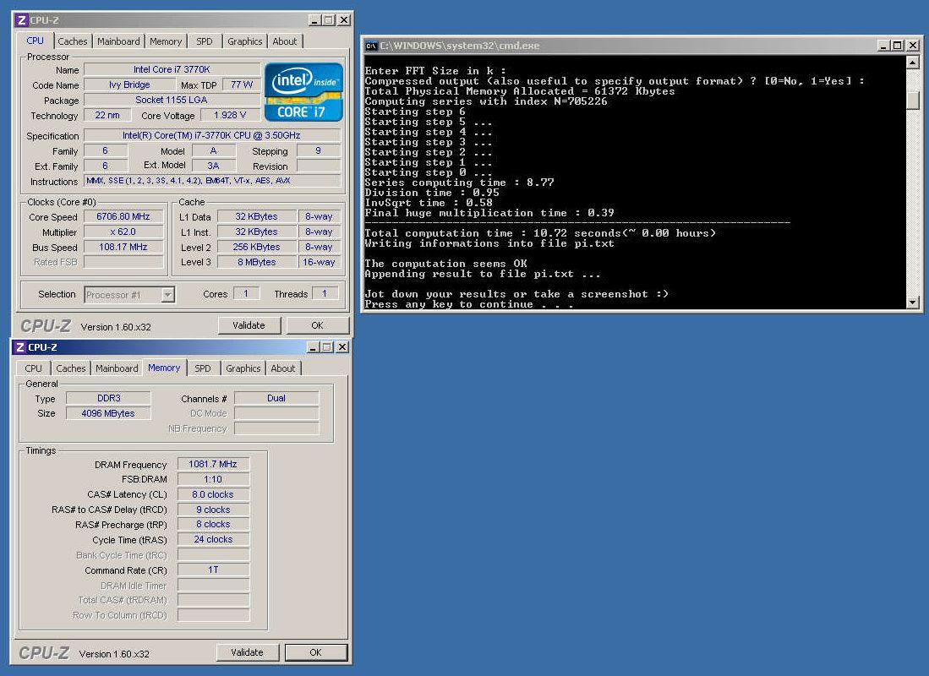Image resolution: width=929 pixels, height=676 pixels.
Task: Click the Bus Speed value '108.17 MHz'
Action: pos(123,247)
